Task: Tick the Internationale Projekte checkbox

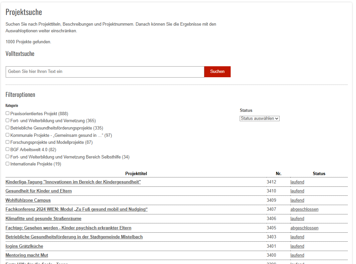Action: pyautogui.click(x=8, y=164)
